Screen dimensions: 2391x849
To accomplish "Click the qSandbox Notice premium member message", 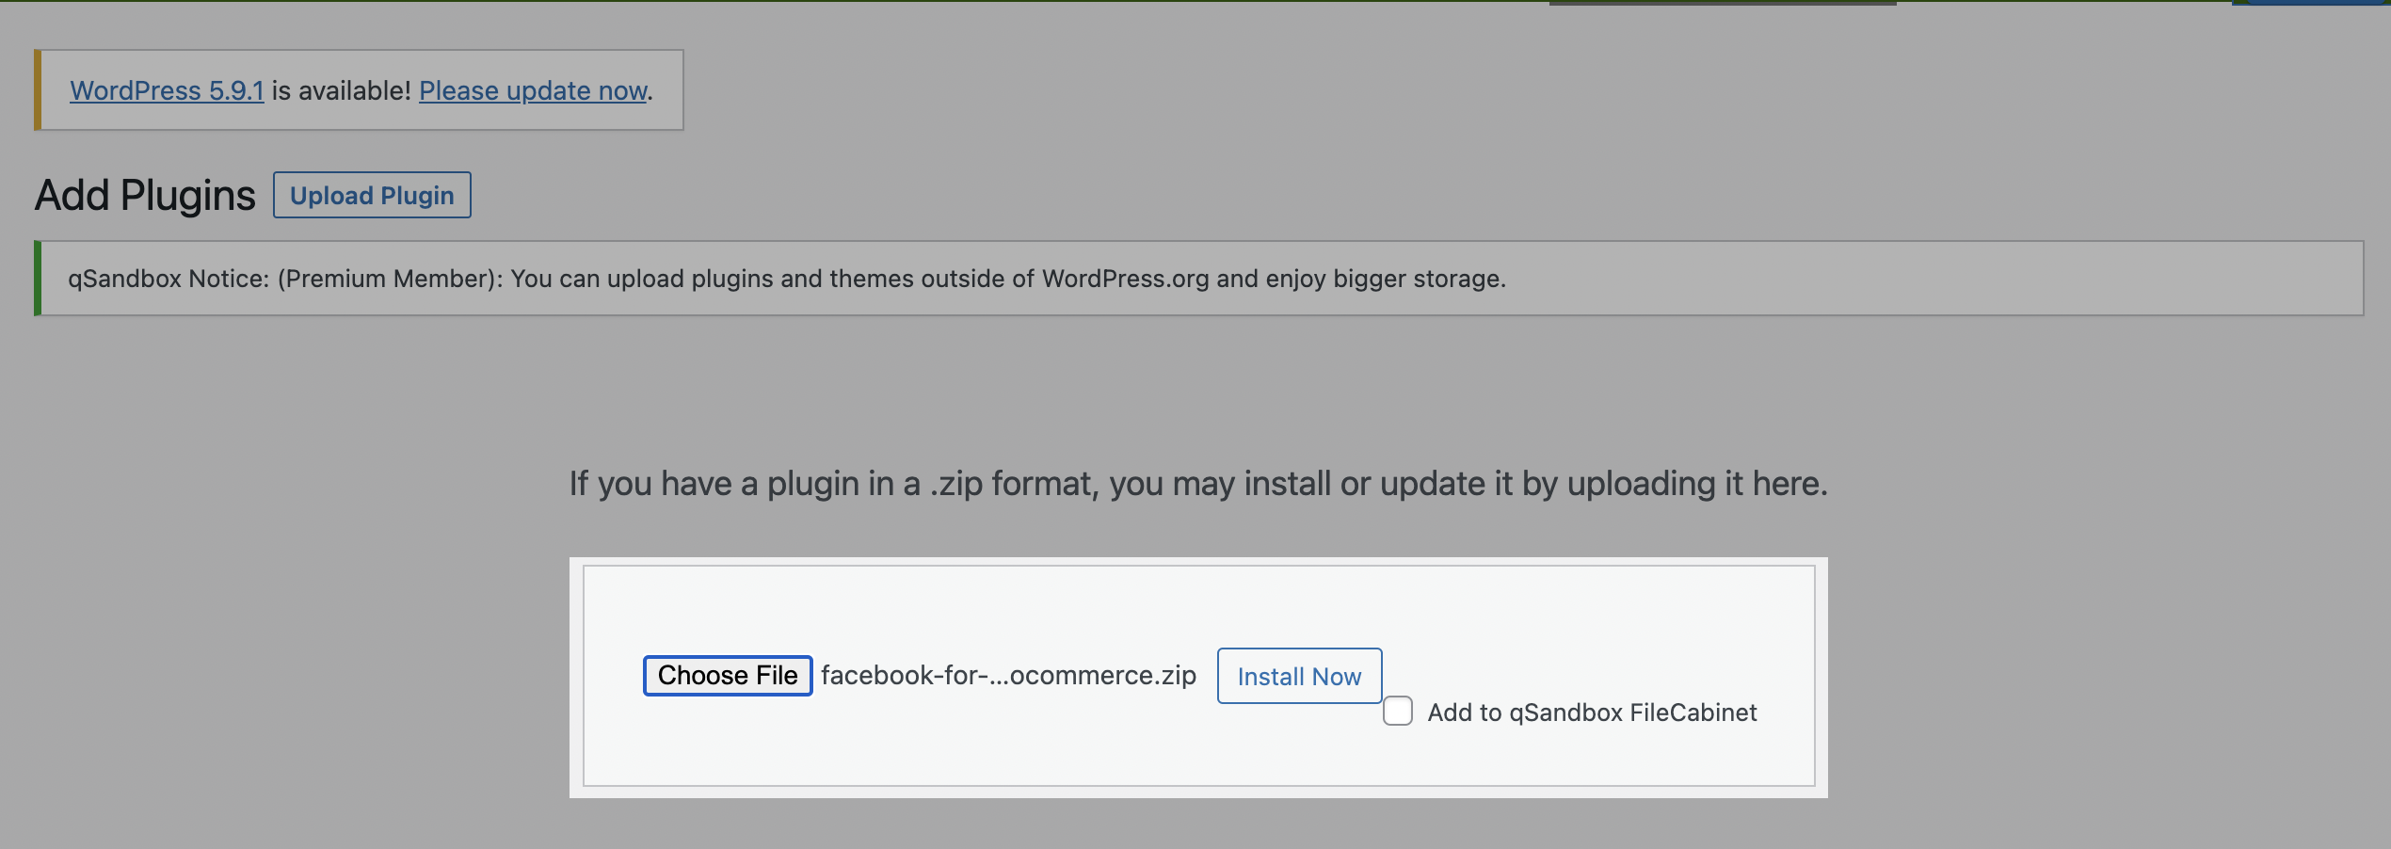I will click(x=787, y=279).
